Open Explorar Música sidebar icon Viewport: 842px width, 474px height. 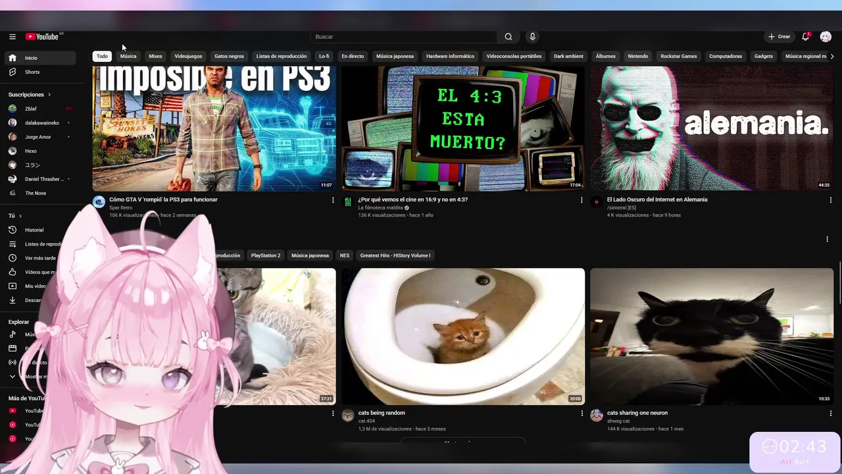coord(12,334)
